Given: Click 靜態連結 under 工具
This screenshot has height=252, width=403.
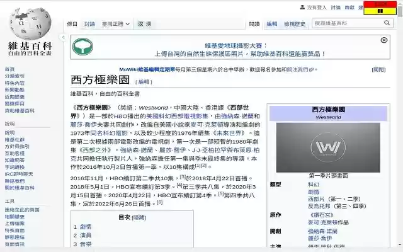Looking at the screenshot, I should [x=14, y=237].
